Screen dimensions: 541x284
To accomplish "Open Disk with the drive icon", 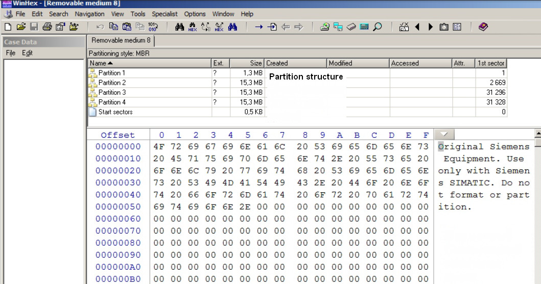I will pos(325,27).
